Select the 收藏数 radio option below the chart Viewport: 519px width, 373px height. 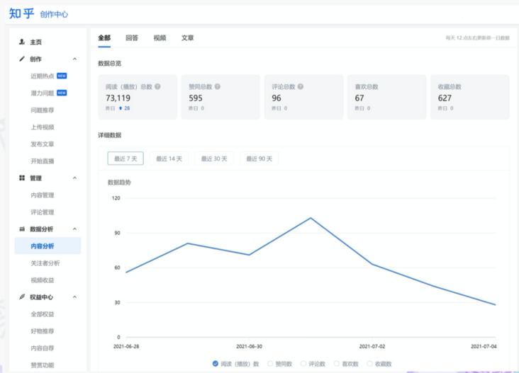click(369, 364)
